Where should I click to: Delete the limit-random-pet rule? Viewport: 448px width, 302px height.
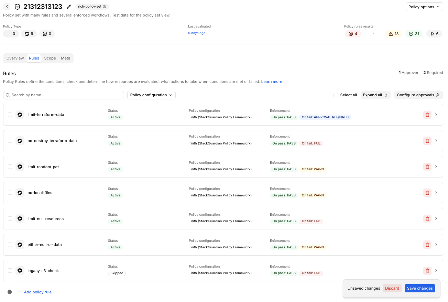[427, 166]
